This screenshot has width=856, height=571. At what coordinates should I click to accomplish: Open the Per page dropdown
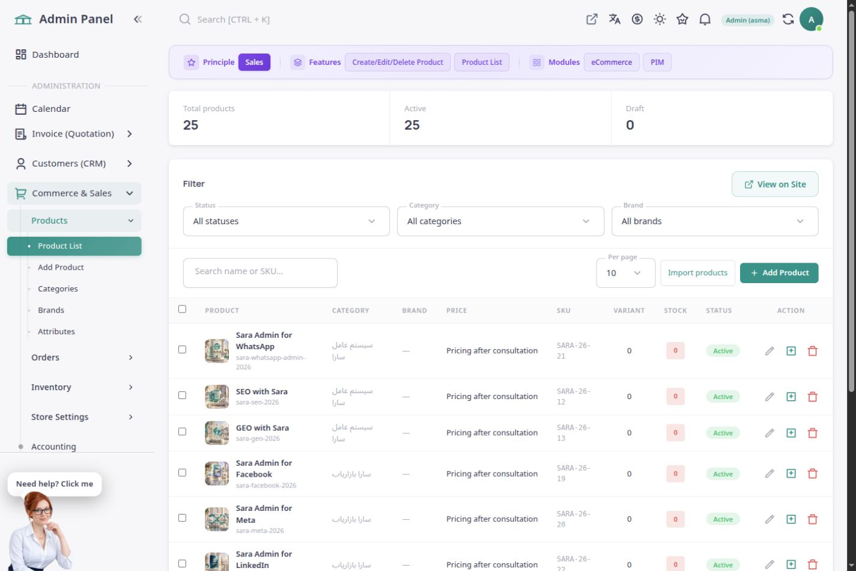point(625,273)
